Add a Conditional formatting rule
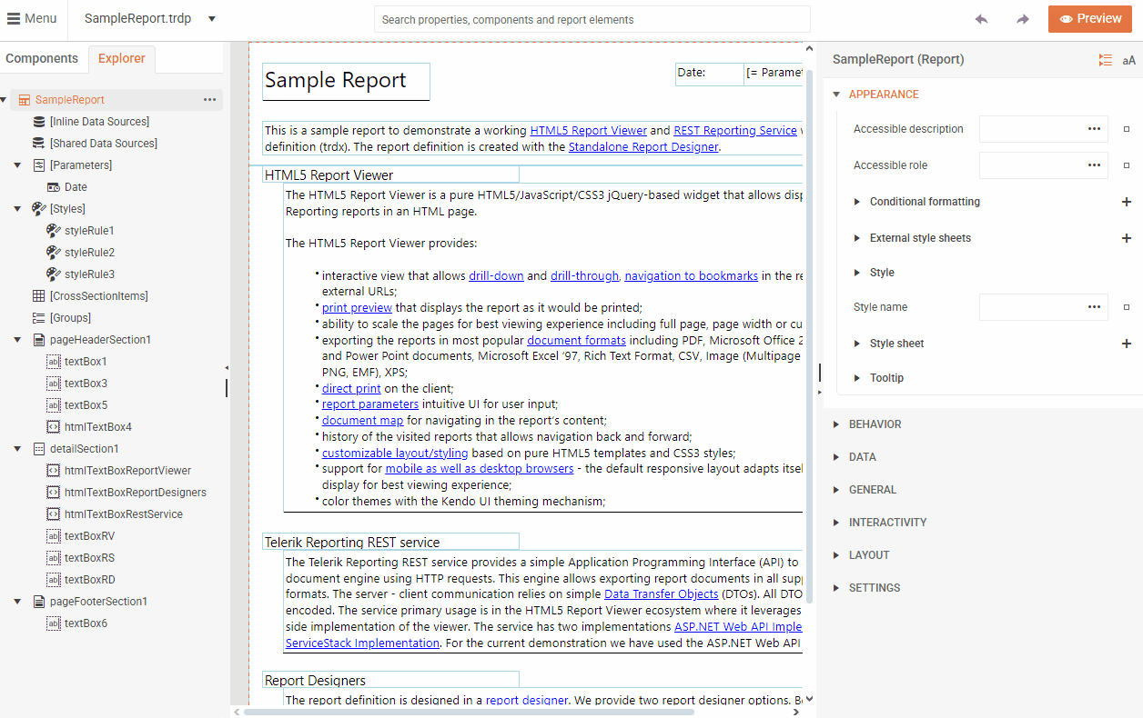The width and height of the screenshot is (1143, 718). click(1127, 202)
